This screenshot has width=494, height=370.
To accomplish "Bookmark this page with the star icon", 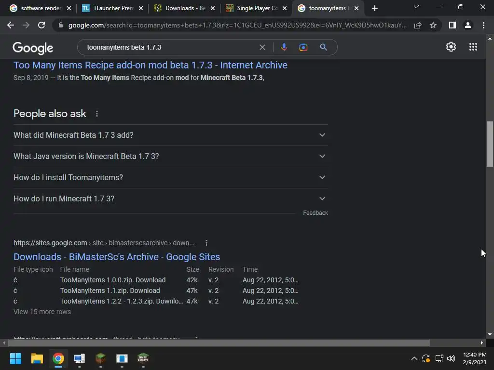I will pyautogui.click(x=433, y=25).
